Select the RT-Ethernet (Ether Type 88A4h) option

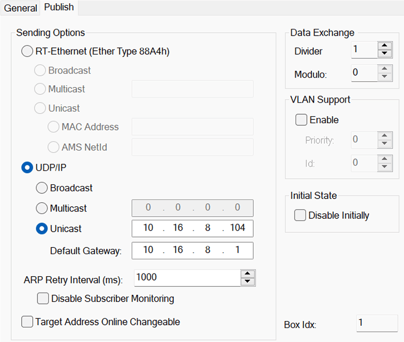27,51
